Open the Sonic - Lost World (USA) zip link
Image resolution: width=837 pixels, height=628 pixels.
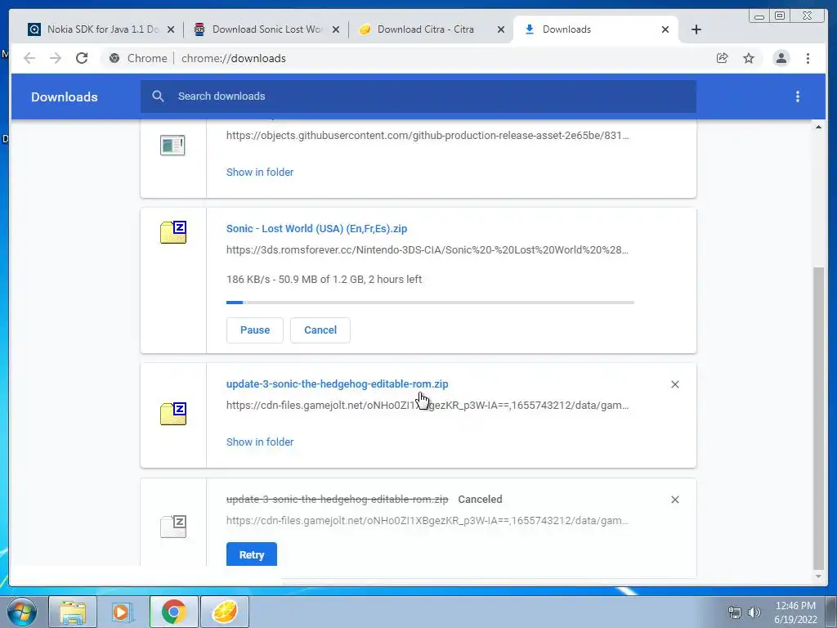tap(316, 229)
